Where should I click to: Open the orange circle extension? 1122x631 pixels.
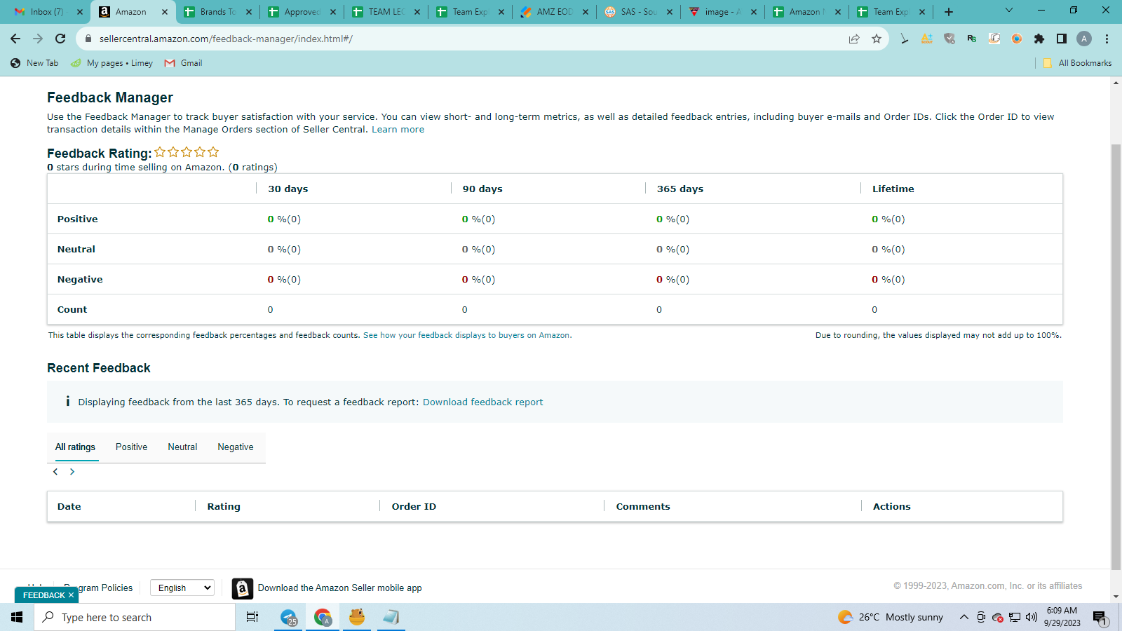[x=1017, y=39]
